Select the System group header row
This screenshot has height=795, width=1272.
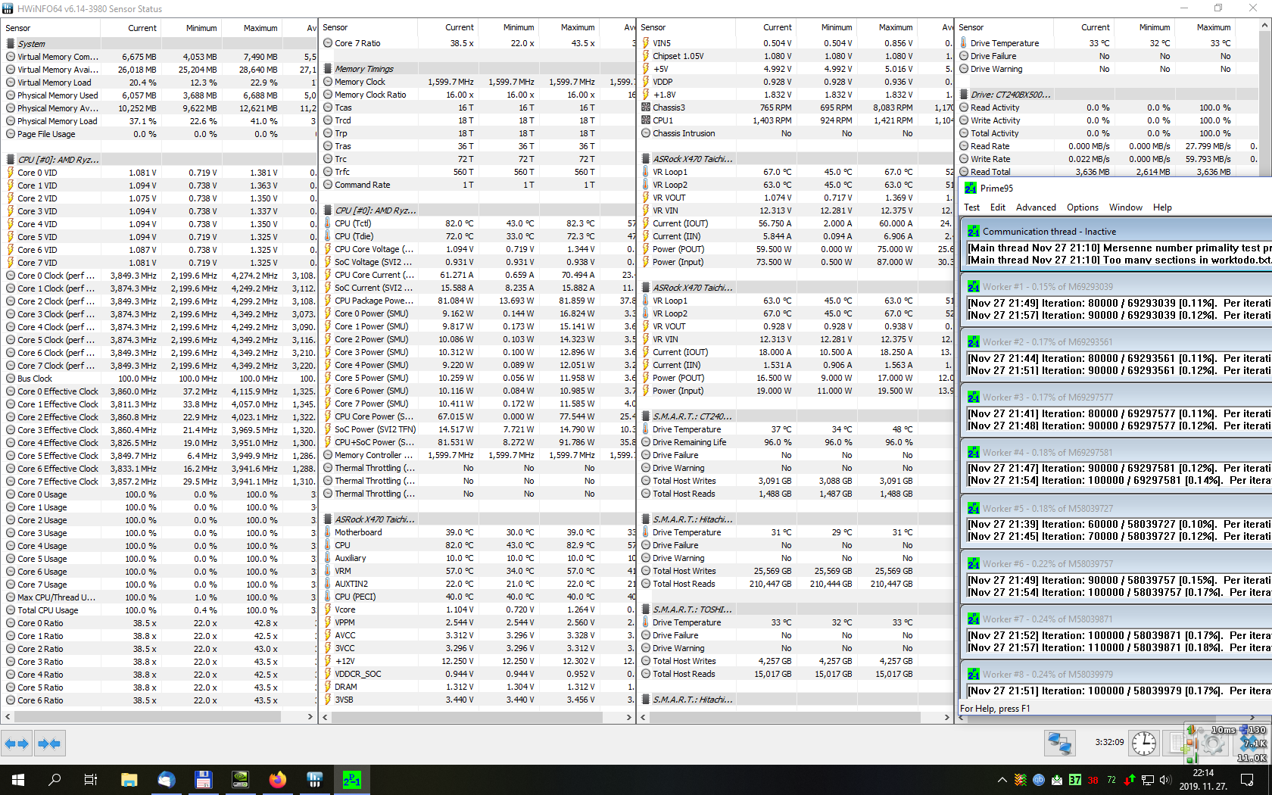pos(159,44)
